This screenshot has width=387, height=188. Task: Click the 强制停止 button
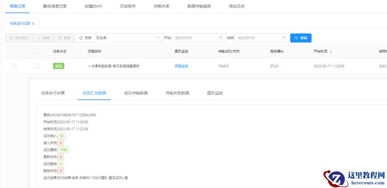19,38
